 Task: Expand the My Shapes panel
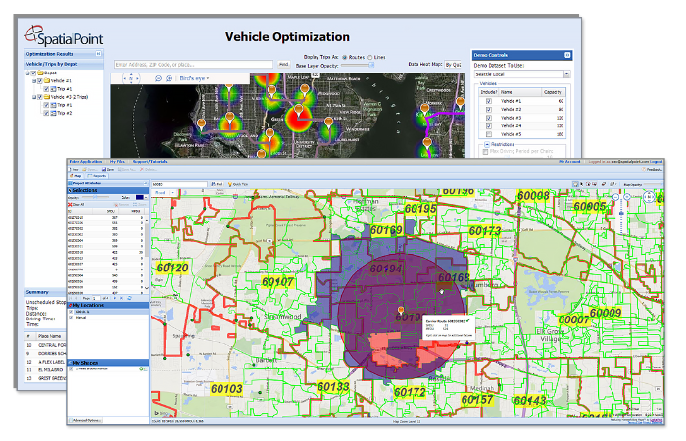[108, 363]
